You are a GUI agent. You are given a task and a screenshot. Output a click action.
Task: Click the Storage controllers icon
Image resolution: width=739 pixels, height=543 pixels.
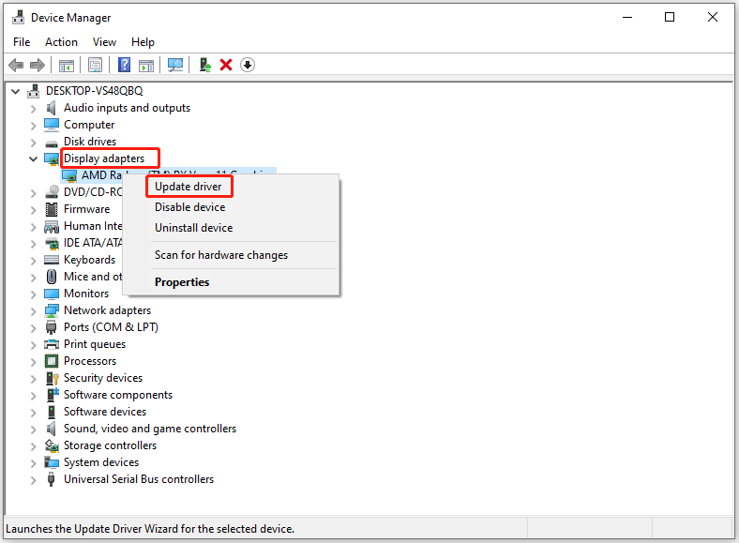coord(52,445)
